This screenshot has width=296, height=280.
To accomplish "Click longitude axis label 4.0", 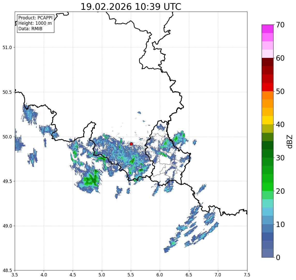I will coord(44,275).
